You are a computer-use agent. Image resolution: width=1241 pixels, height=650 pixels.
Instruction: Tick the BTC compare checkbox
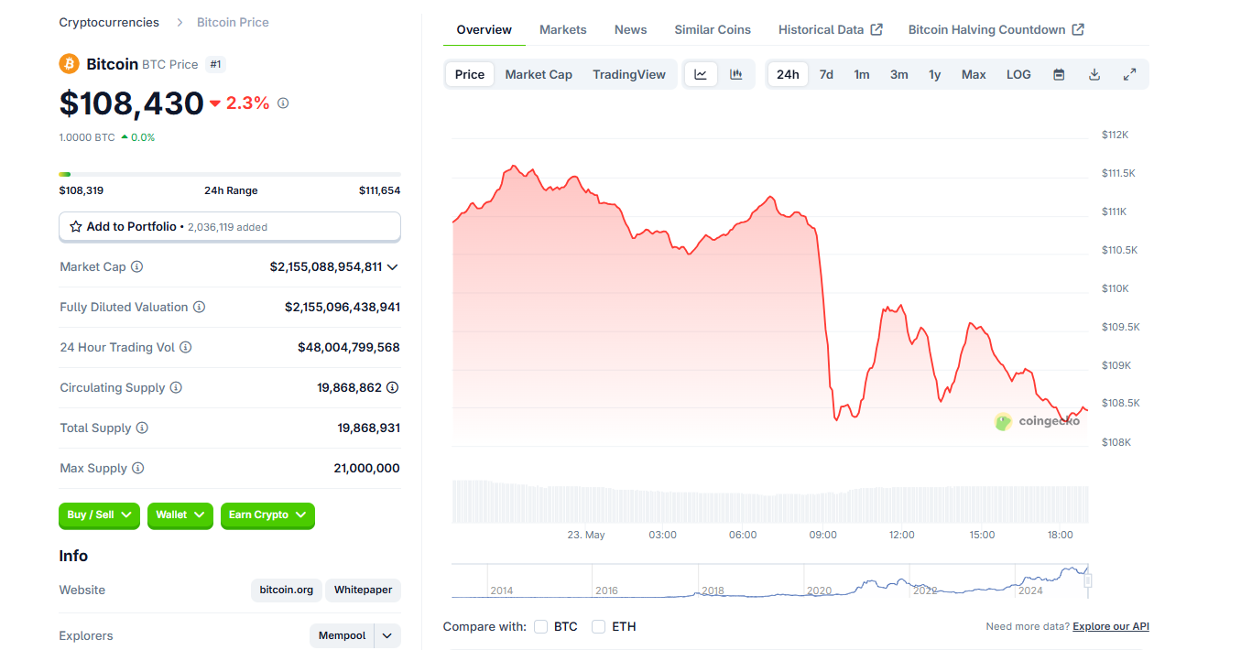[541, 627]
